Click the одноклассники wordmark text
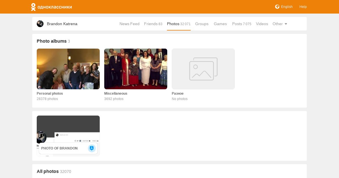This screenshot has width=339, height=178. [55, 7]
